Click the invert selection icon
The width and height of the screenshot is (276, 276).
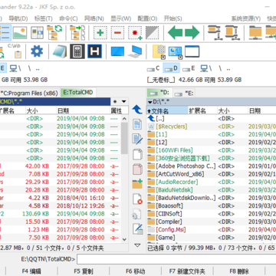coord(152,32)
